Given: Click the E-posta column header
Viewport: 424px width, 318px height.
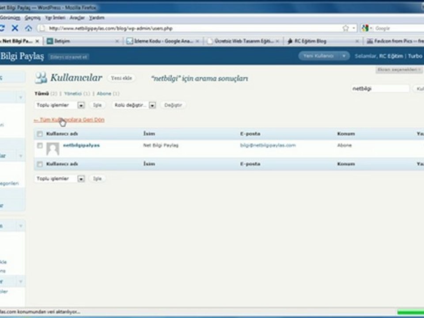Looking at the screenshot, I should coord(250,134).
